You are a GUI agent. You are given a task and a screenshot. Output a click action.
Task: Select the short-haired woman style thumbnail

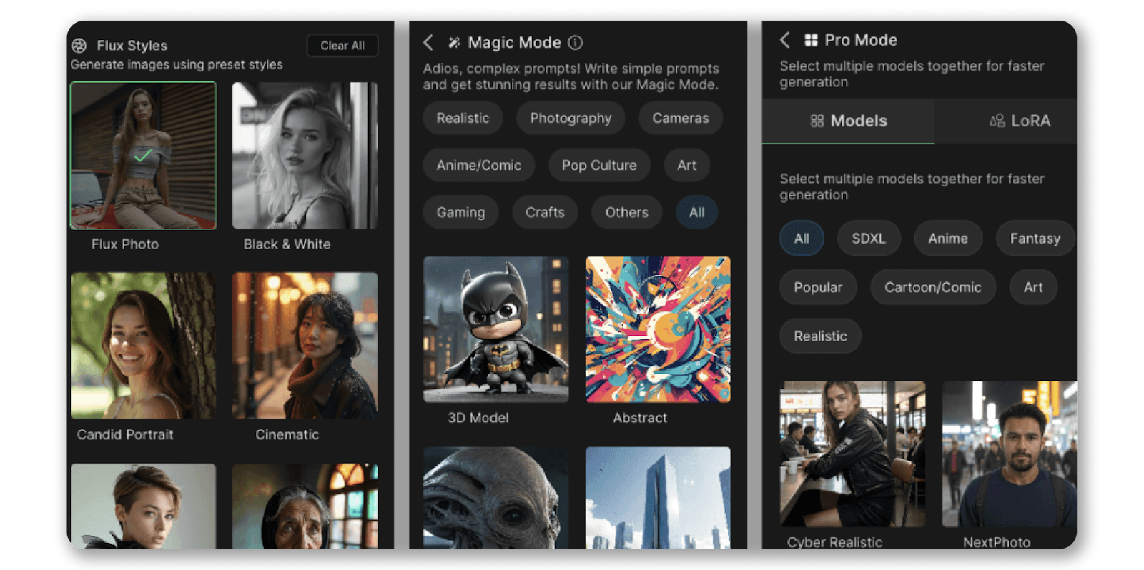tap(143, 506)
